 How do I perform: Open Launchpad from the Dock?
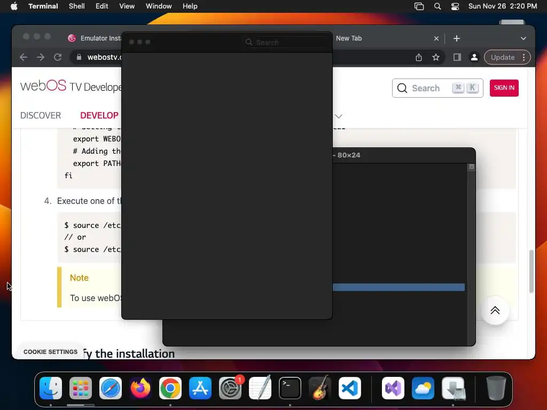coord(81,388)
